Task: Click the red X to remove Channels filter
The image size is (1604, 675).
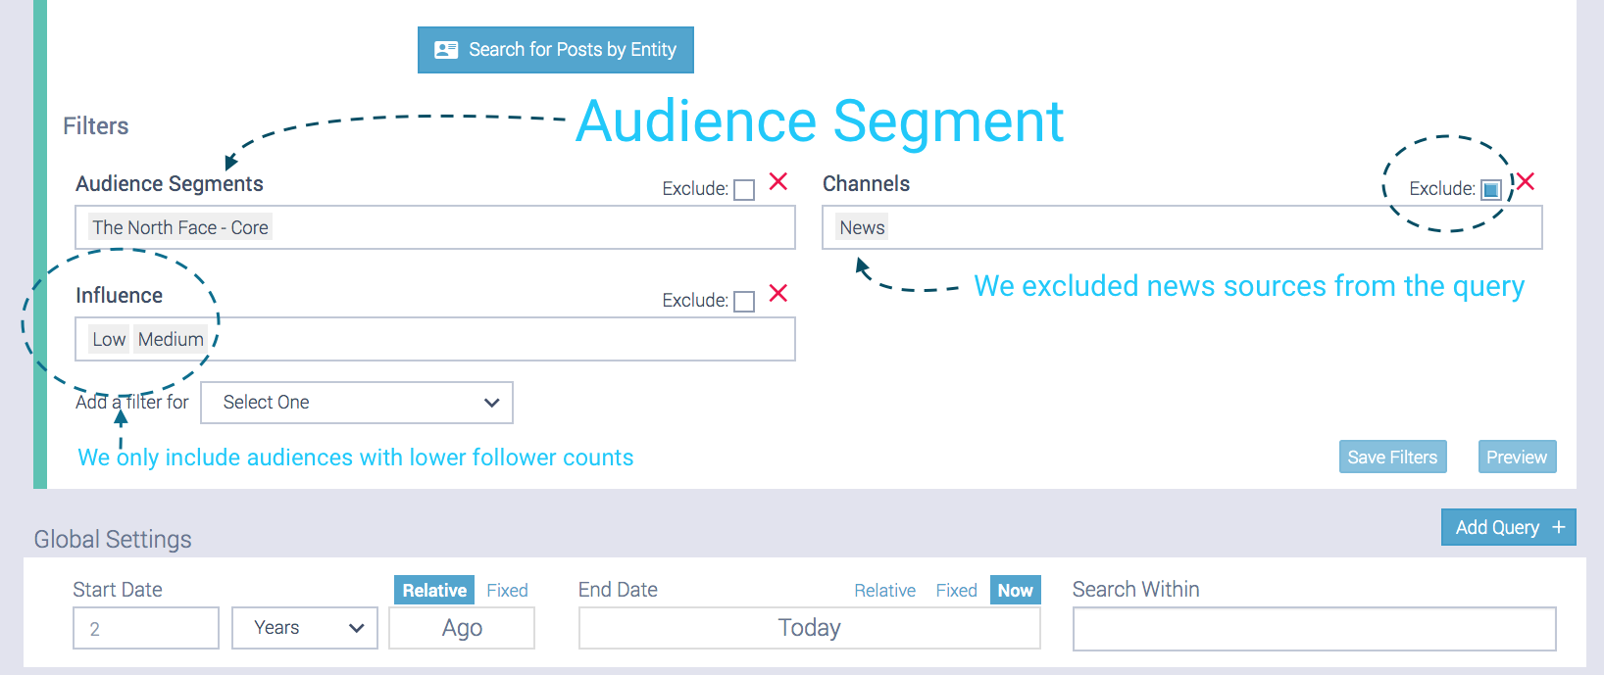Action: [1526, 182]
